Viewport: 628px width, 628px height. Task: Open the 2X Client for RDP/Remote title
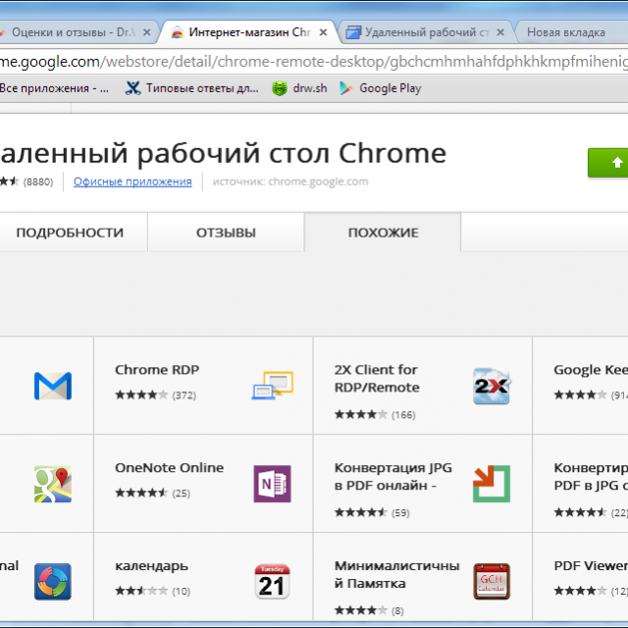377,379
